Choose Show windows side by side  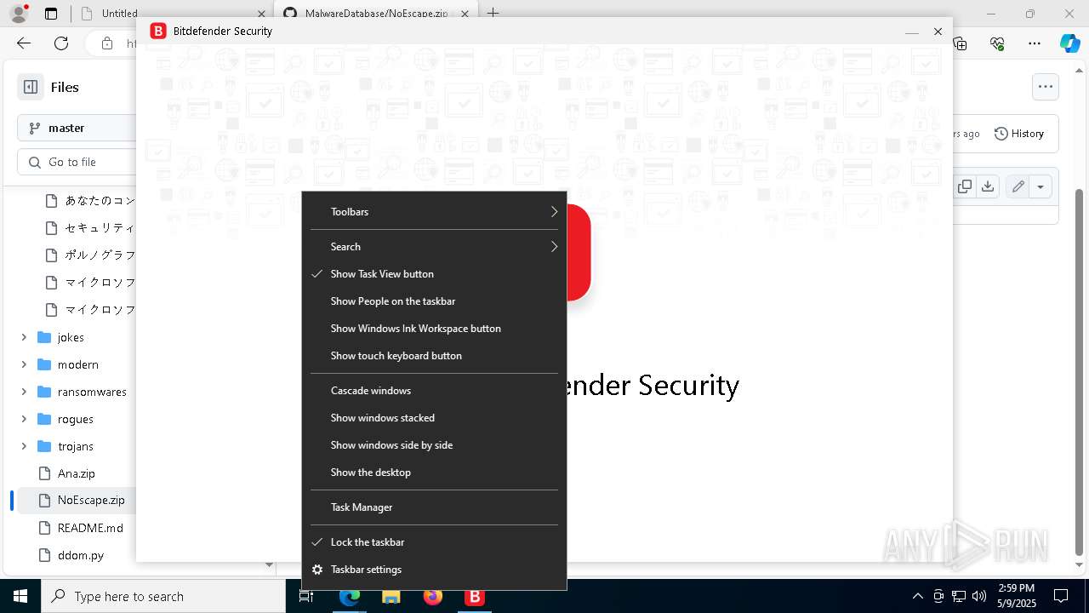point(434,445)
